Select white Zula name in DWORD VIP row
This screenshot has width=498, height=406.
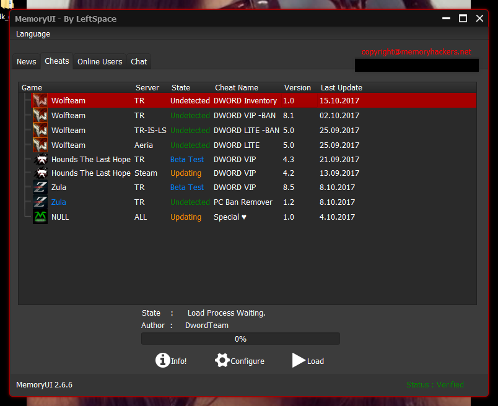pyautogui.click(x=59, y=188)
